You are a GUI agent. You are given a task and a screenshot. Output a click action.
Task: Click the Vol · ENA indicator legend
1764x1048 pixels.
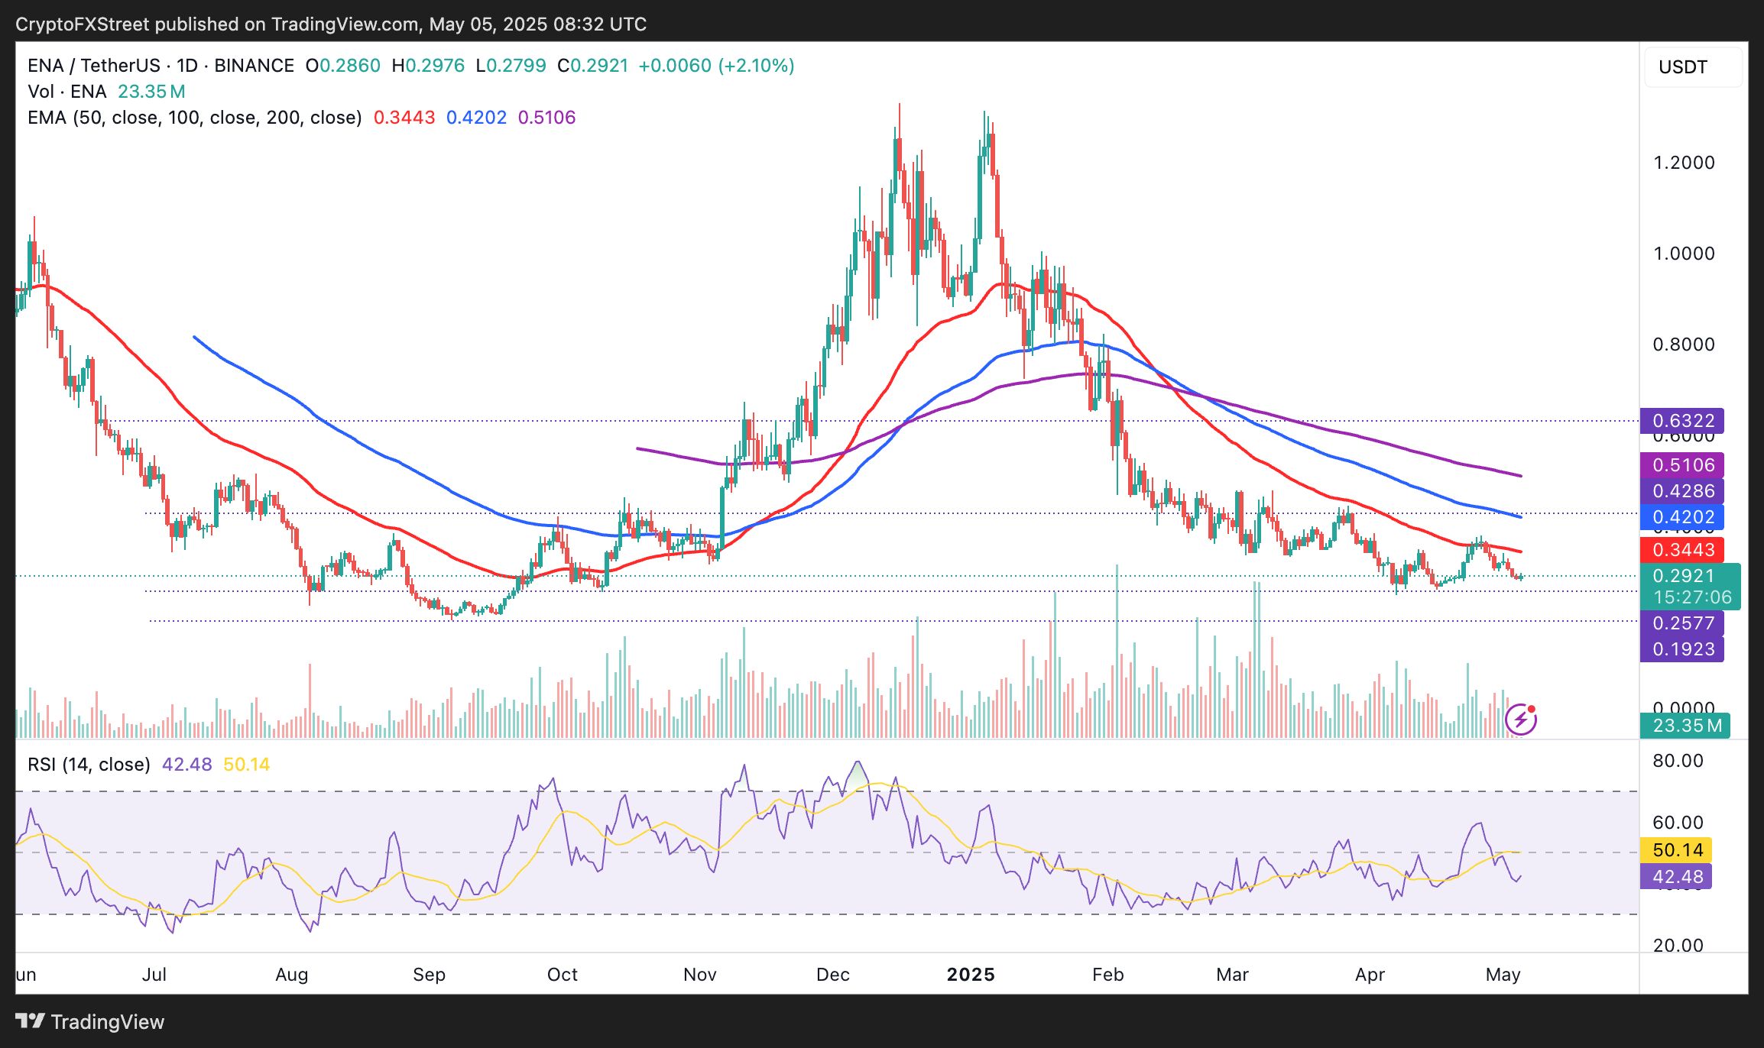click(x=67, y=92)
